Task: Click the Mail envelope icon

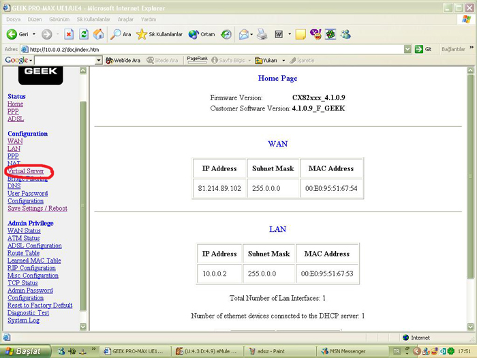Action: click(244, 34)
